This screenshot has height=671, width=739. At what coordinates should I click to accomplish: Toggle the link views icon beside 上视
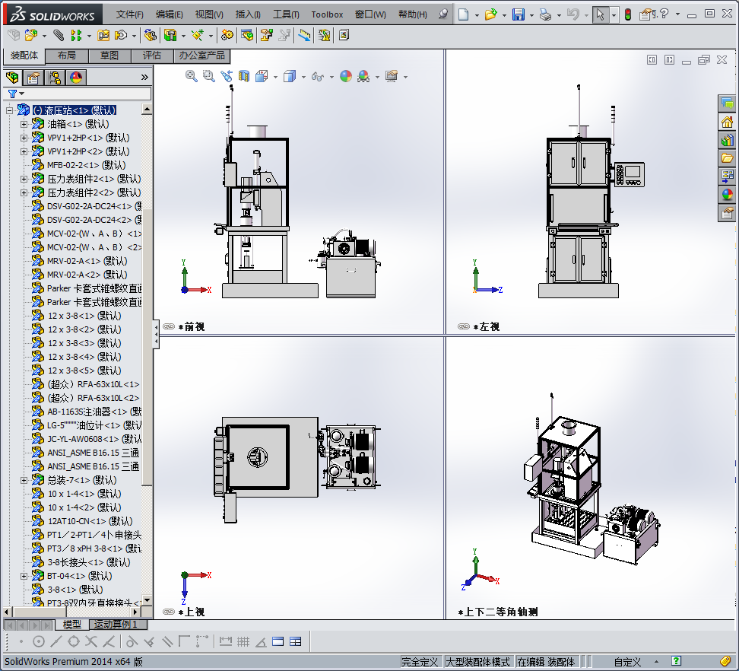pyautogui.click(x=169, y=612)
